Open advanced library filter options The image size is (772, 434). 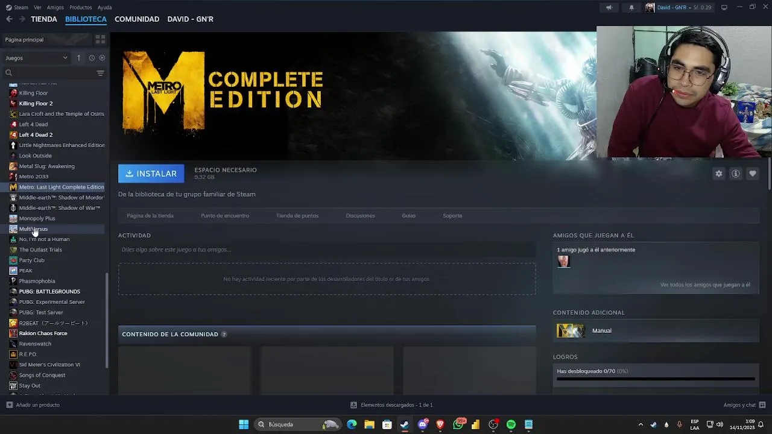pos(100,73)
